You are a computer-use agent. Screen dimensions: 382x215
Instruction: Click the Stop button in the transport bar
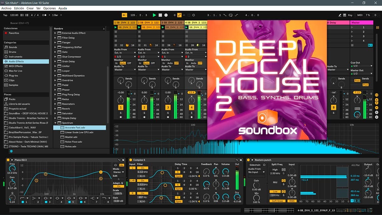coord(160,15)
